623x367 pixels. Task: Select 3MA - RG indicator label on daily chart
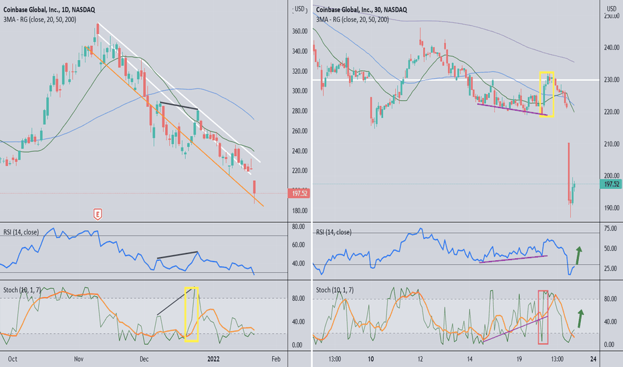(x=39, y=19)
